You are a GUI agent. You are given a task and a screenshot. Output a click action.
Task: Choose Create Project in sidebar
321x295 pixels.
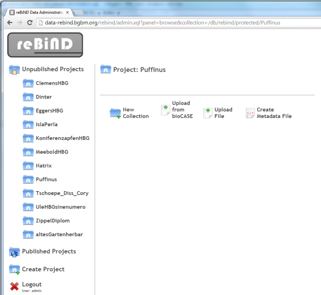coord(43,269)
